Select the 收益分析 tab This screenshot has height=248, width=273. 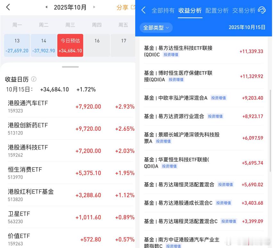pyautogui.click(x=190, y=11)
